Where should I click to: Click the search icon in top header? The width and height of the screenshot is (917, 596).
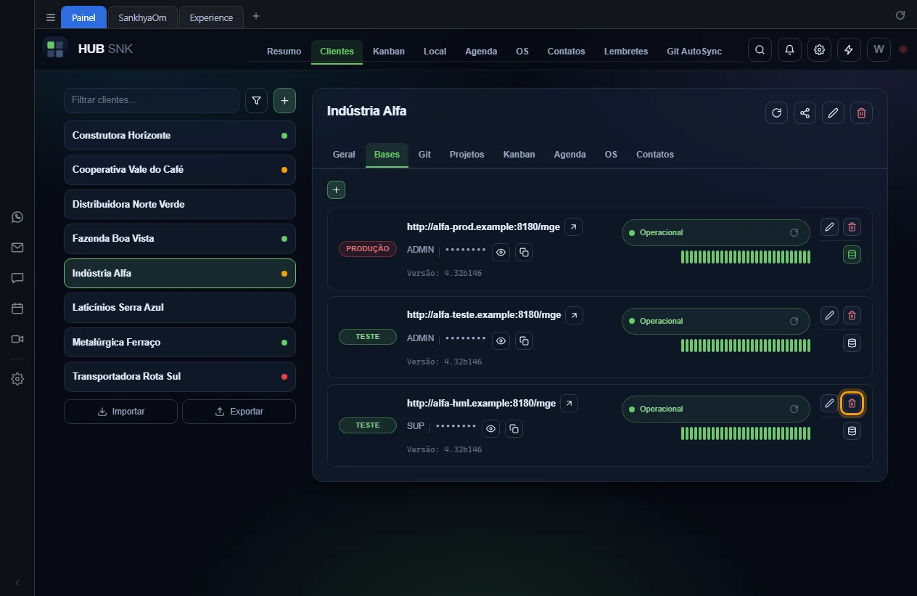pos(760,50)
